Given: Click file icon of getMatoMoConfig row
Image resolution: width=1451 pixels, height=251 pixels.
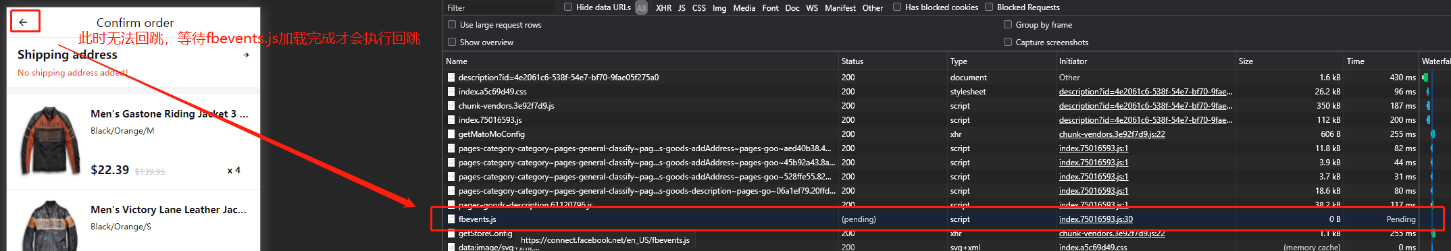Looking at the screenshot, I should coord(451,134).
